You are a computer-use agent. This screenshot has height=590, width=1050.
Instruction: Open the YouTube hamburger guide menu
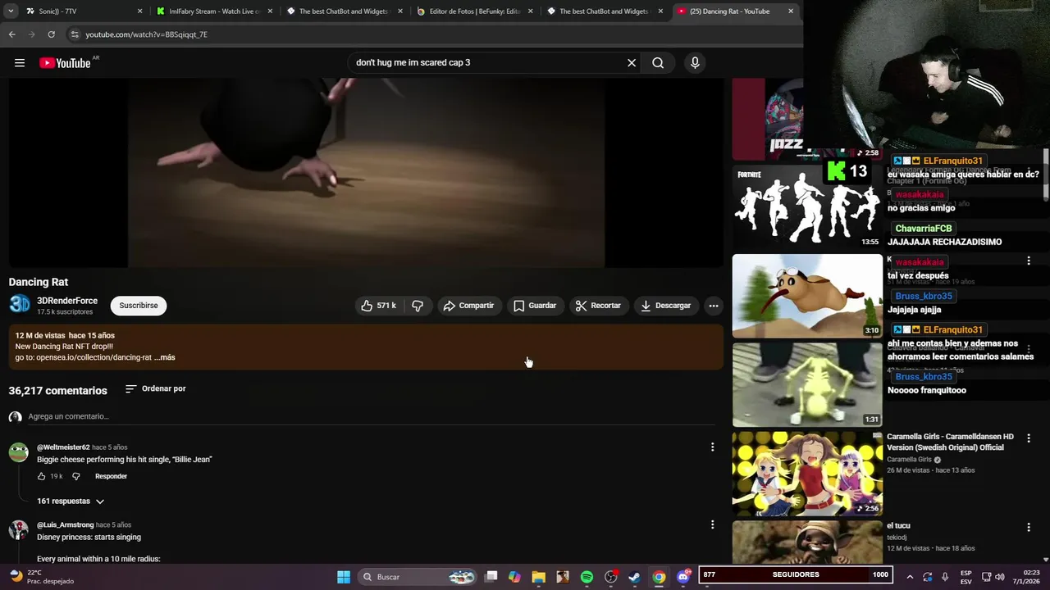(20, 63)
